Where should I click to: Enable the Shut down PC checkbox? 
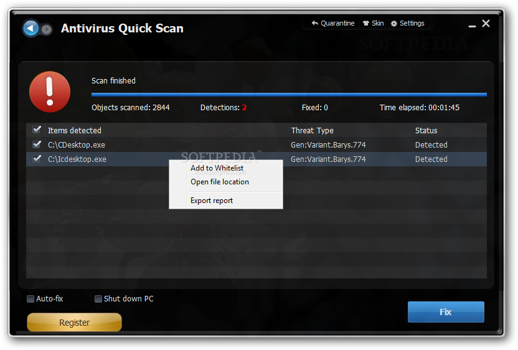click(98, 299)
